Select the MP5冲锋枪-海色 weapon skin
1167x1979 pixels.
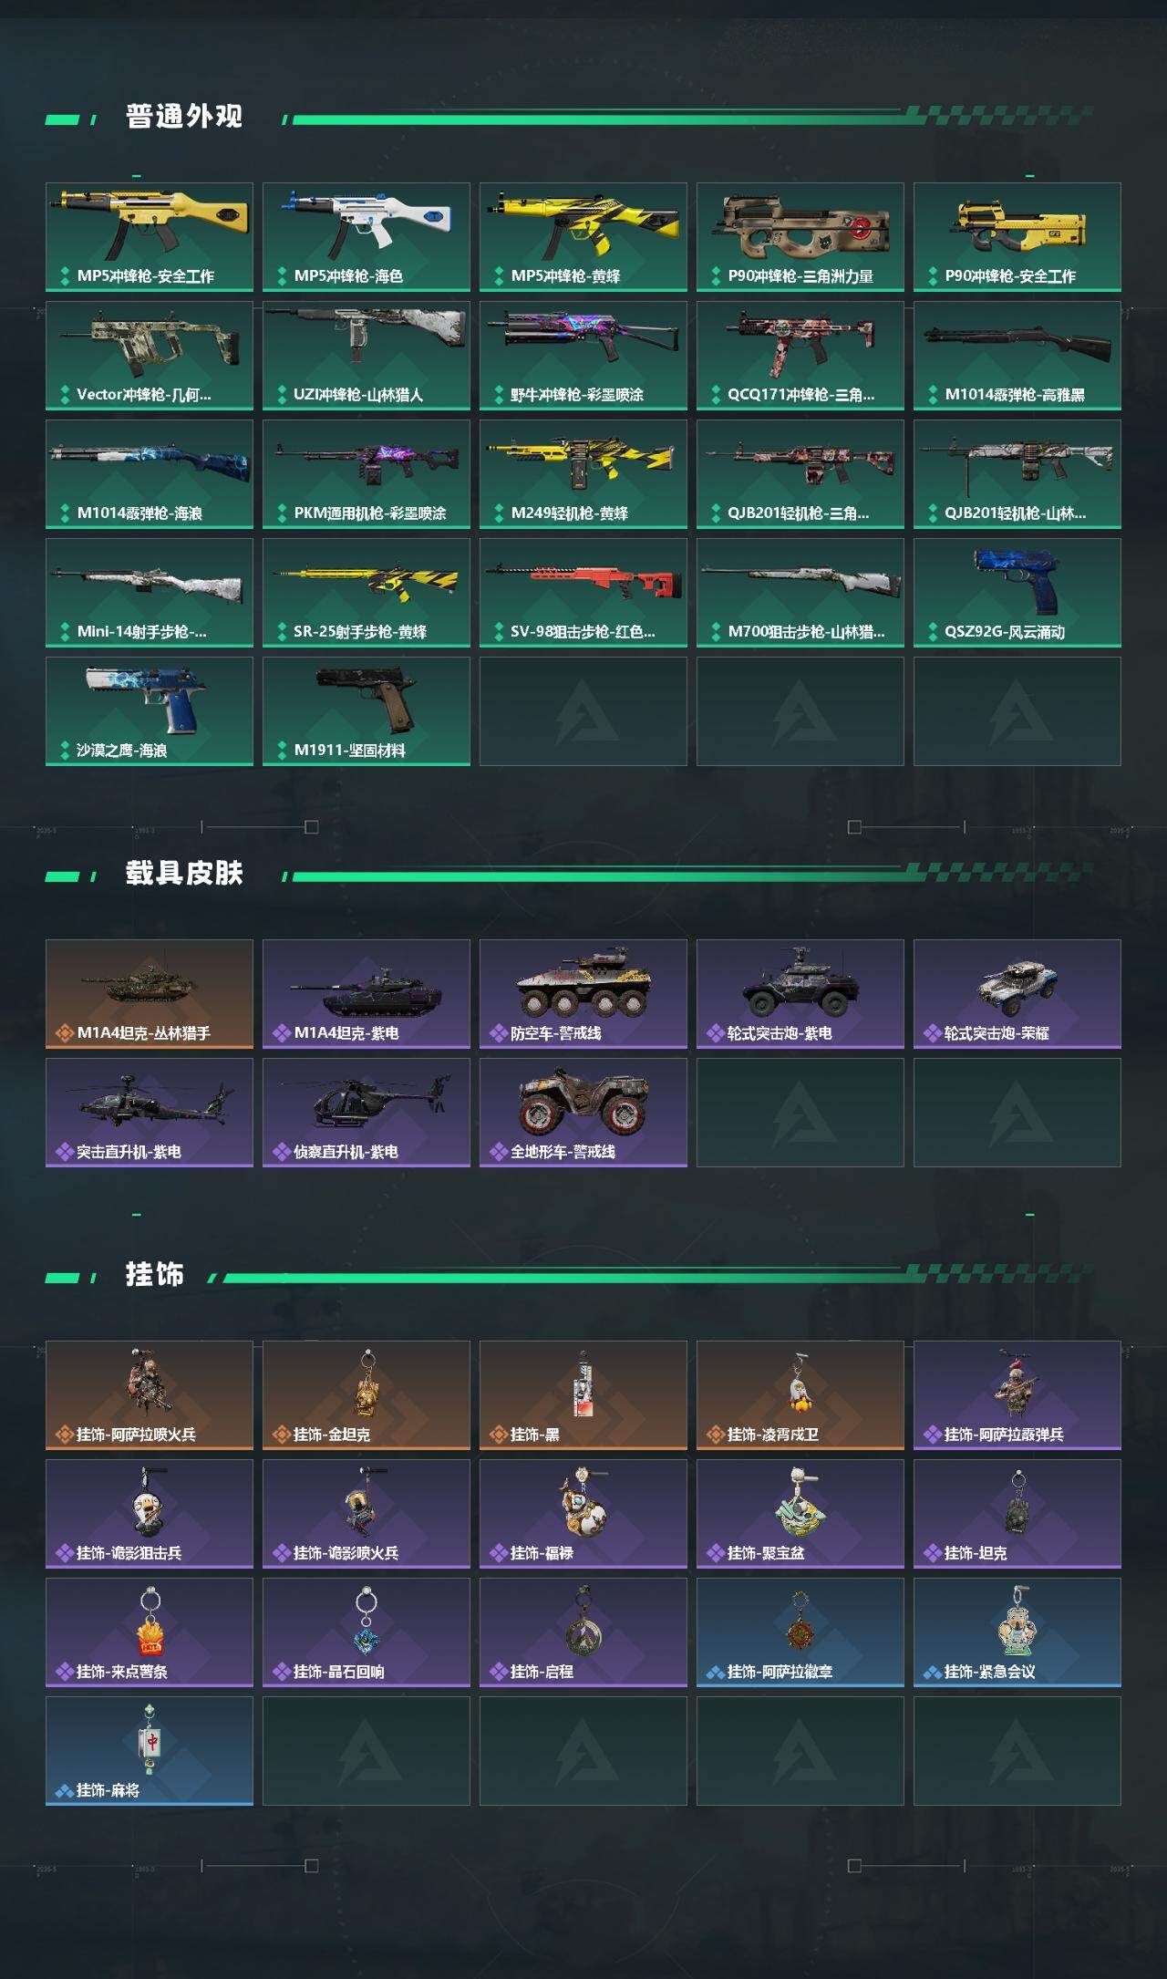[x=367, y=237]
